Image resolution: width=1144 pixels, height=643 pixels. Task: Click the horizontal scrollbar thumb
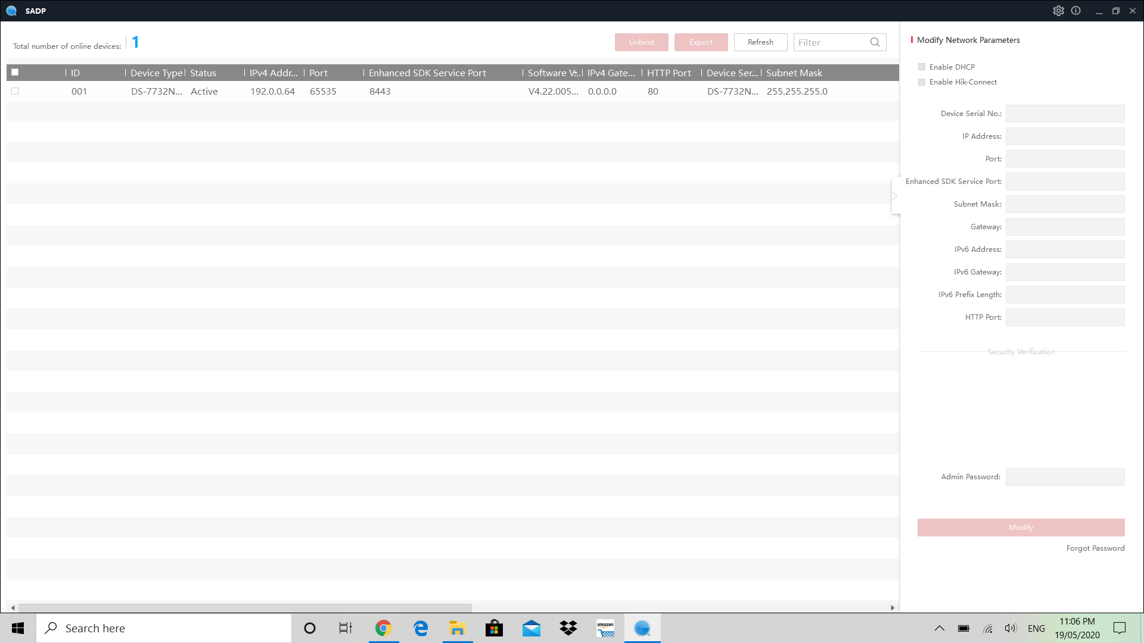(244, 608)
